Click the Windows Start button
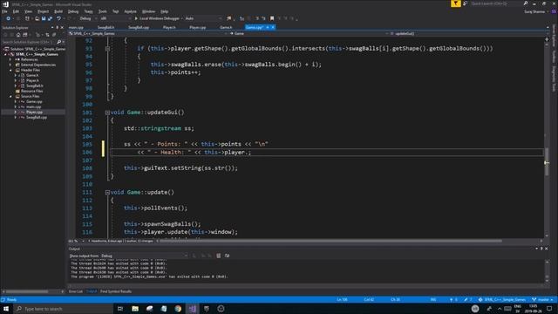The width and height of the screenshot is (558, 314). coord(6,309)
